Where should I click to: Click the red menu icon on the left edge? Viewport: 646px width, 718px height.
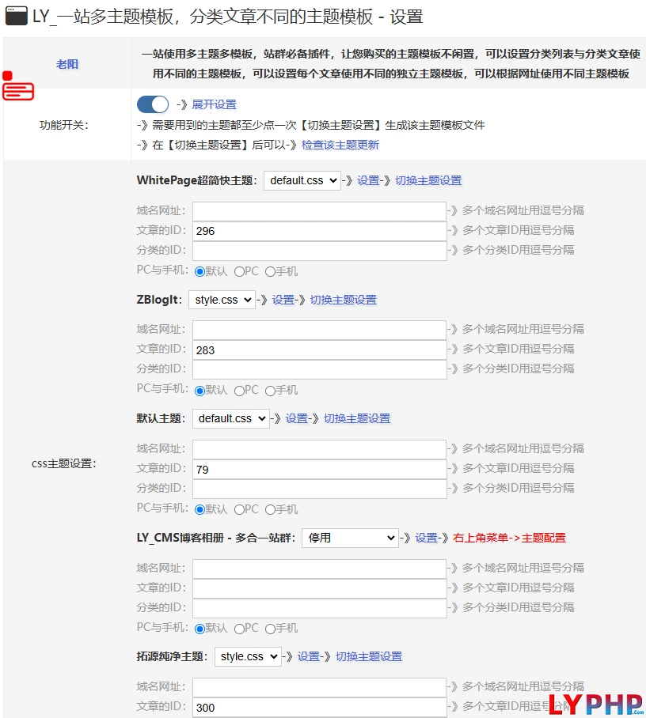(17, 92)
